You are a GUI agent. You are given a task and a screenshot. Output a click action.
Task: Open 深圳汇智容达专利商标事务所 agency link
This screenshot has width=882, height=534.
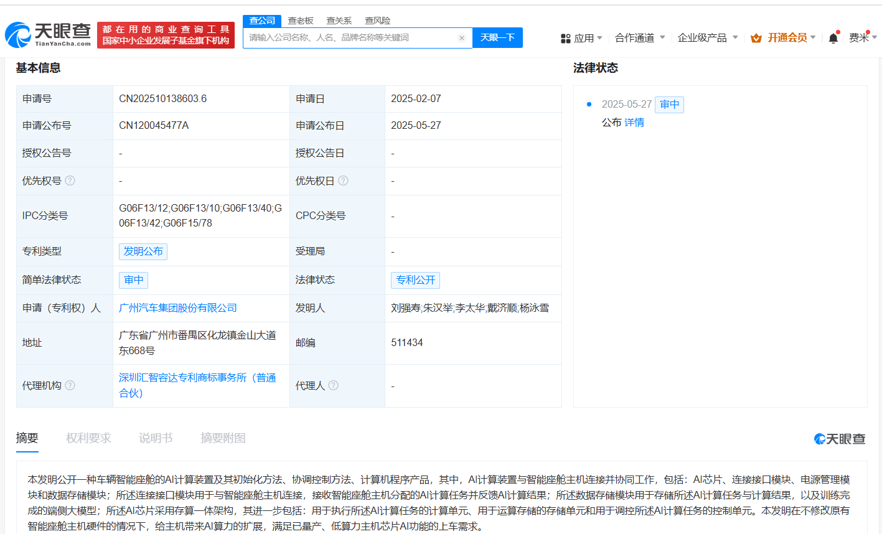tap(197, 385)
